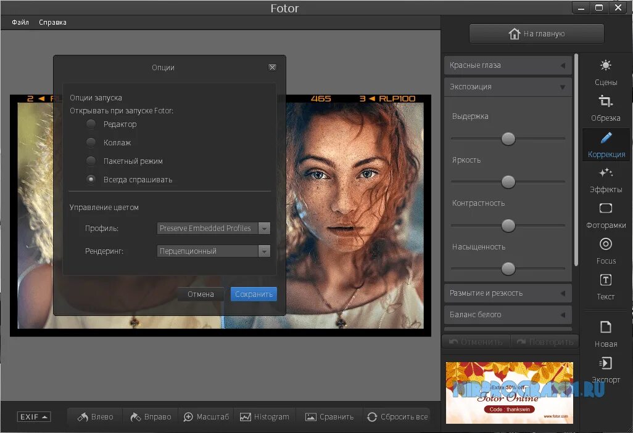Open the Correction (Коррекция) pencil tool
The height and width of the screenshot is (433, 633).
coord(606,145)
